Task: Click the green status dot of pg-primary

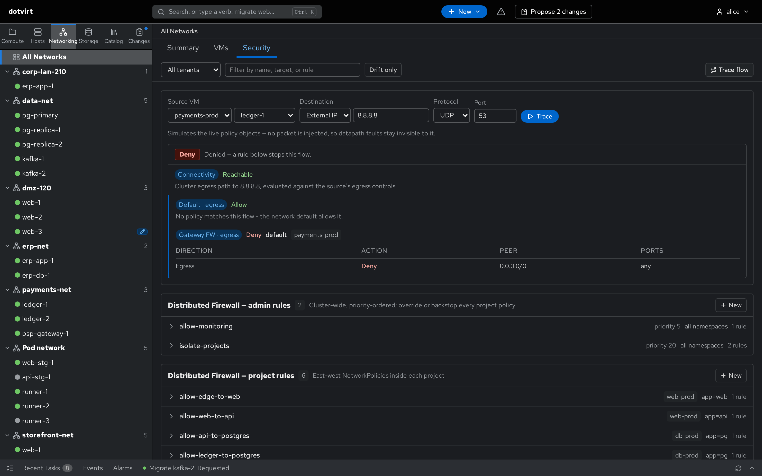Action: click(x=18, y=115)
